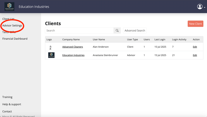Edit the Advanced Cleaners client
Viewport: 207px width, 117px height.
click(195, 47)
